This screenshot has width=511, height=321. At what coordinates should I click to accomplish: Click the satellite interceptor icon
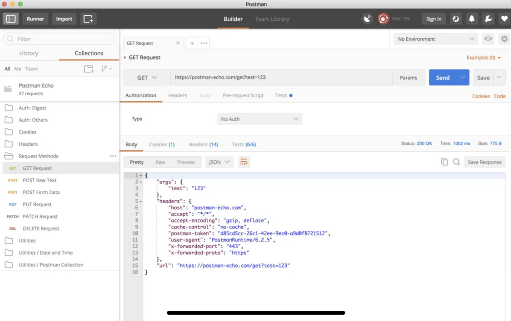367,19
